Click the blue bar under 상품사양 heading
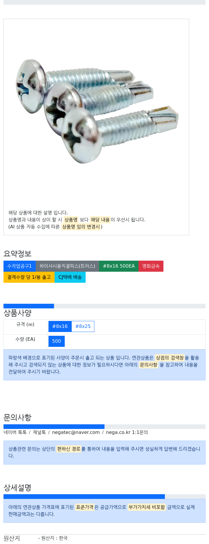Viewport: 209px width, 544px height. pyautogui.click(x=29, y=306)
